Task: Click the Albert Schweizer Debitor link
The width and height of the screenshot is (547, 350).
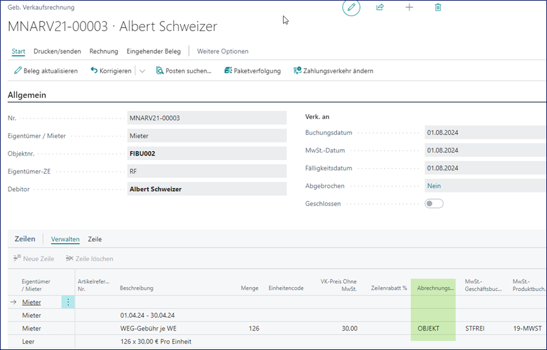Action: point(156,189)
